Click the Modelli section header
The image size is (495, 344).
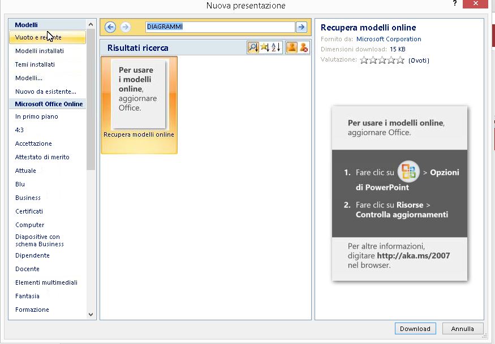pyautogui.click(x=48, y=25)
